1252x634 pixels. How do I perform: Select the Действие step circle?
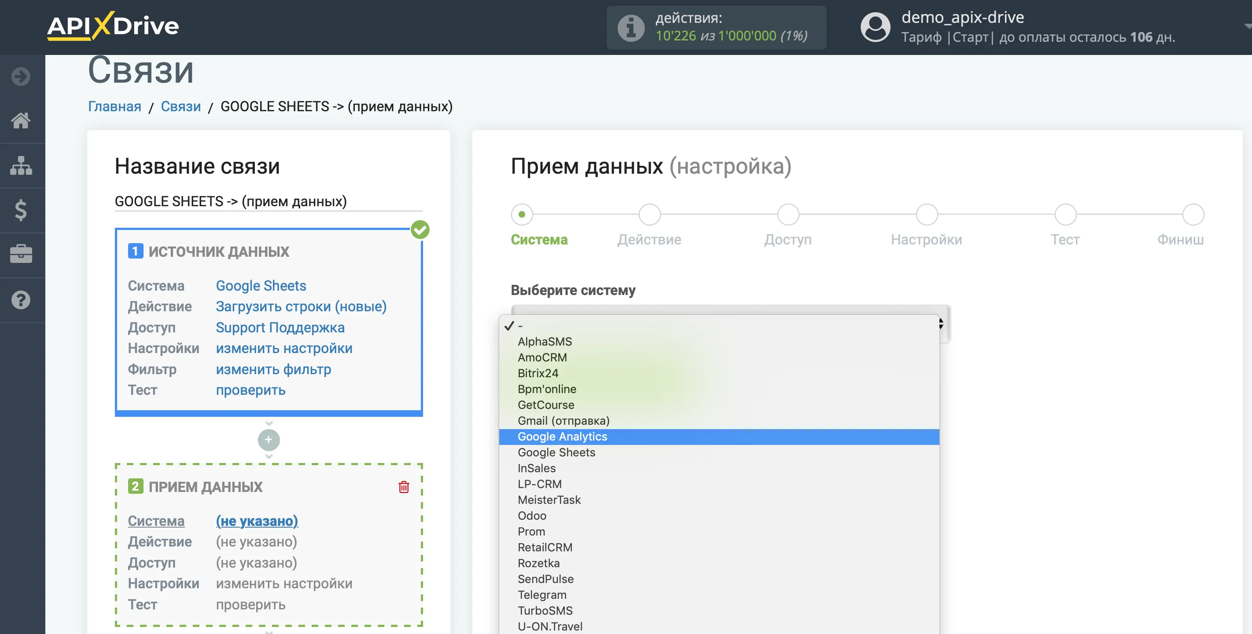649,214
